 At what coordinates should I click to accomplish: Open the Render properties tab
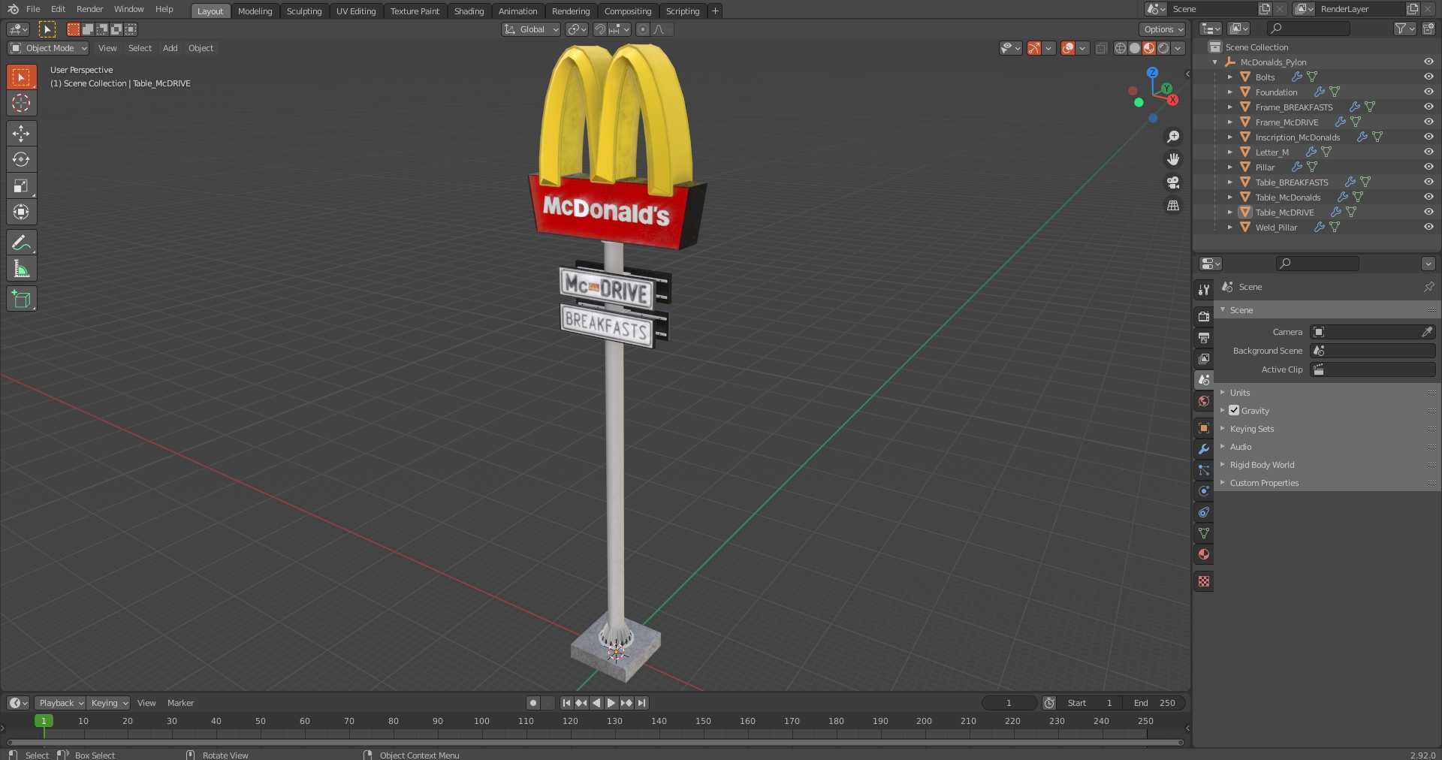pos(1204,317)
